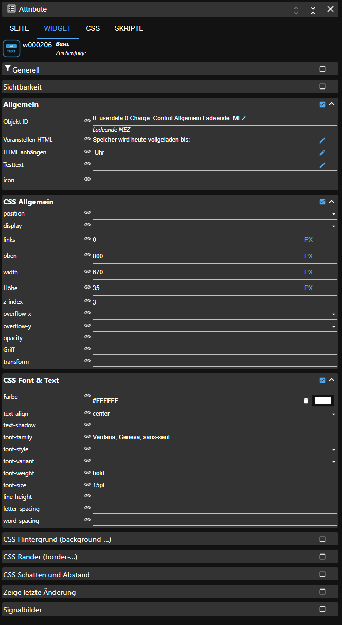
Task: Enable the Sichtbarkeit section checkbox
Action: [x=322, y=86]
